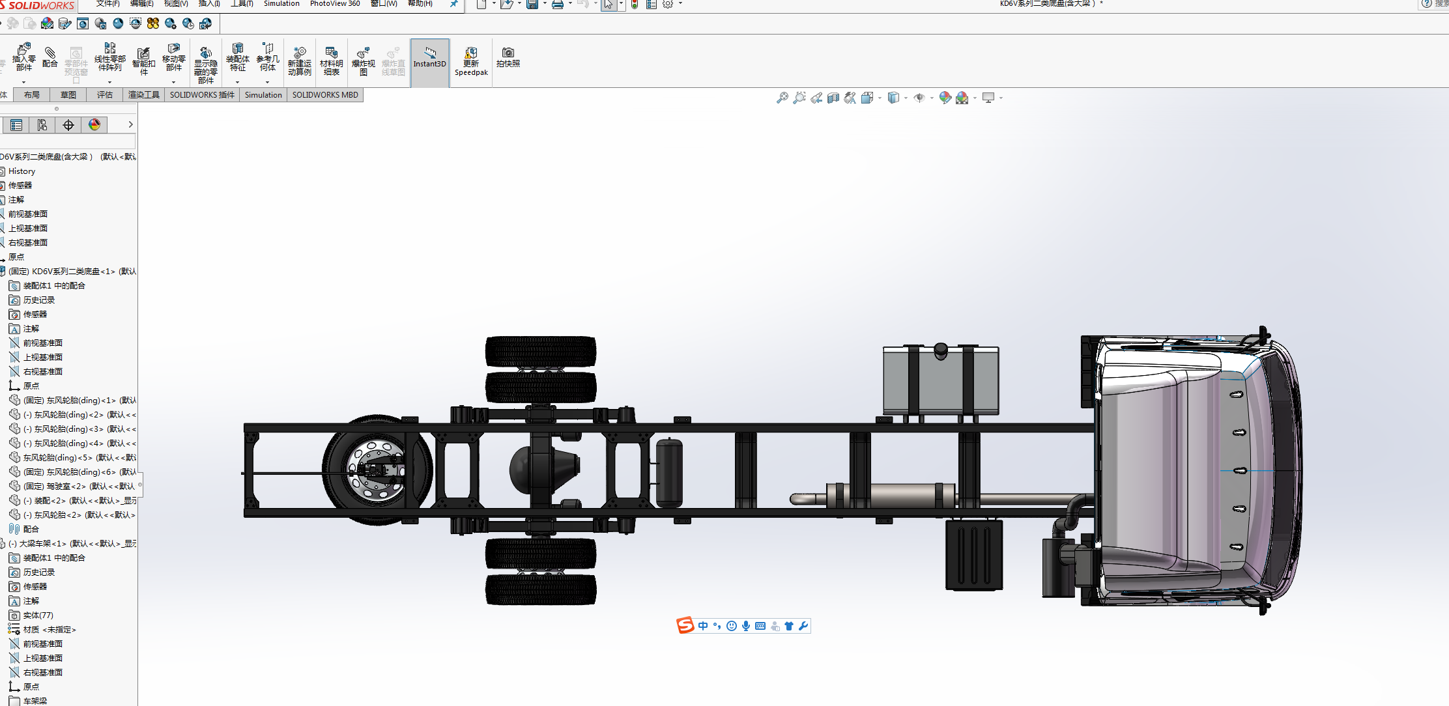Start a 新建运动算例 new motion study
1449x706 pixels.
click(x=300, y=61)
